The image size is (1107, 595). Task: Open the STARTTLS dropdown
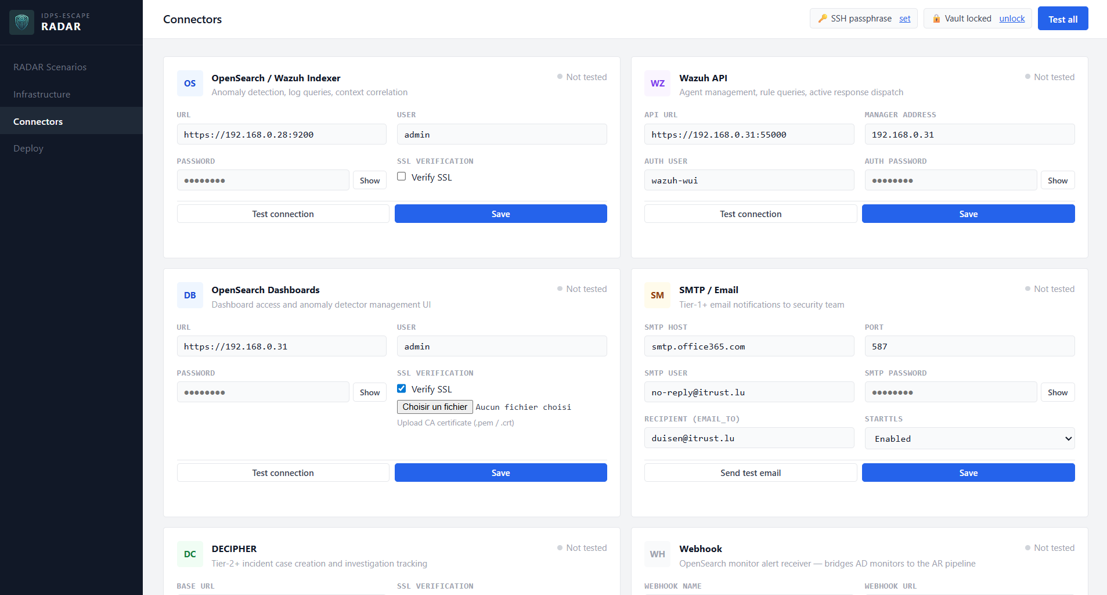(x=969, y=438)
